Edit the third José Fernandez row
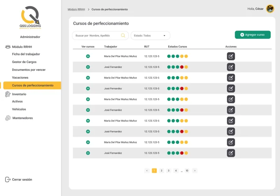The image size is (280, 196). tap(231, 110)
